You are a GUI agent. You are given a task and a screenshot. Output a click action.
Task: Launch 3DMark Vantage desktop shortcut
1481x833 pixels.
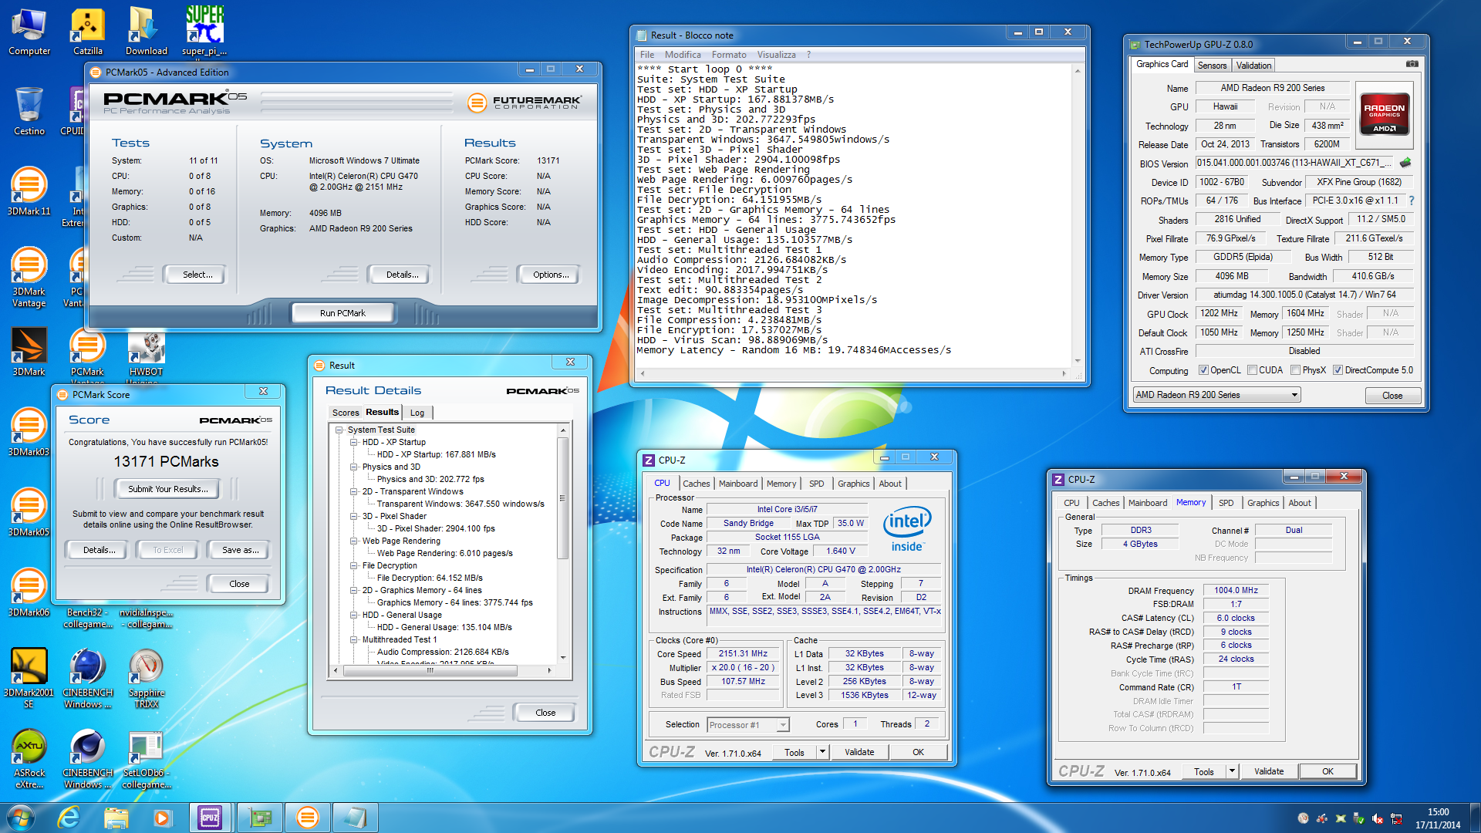pyautogui.click(x=29, y=278)
